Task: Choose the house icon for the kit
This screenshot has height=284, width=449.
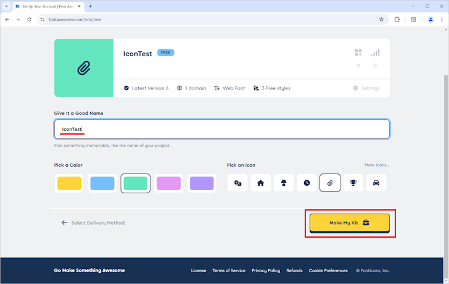Action: [x=260, y=183]
